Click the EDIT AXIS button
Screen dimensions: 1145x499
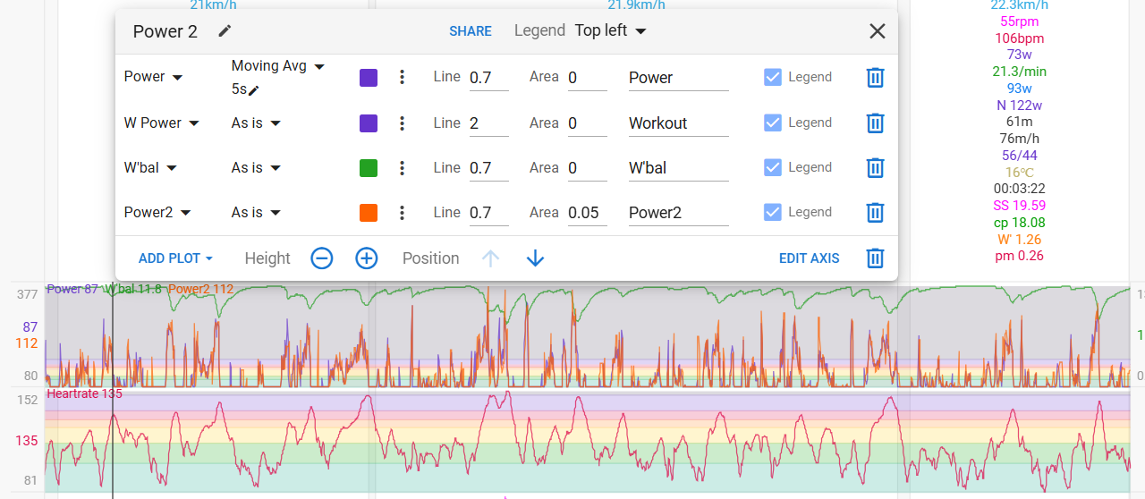(810, 258)
